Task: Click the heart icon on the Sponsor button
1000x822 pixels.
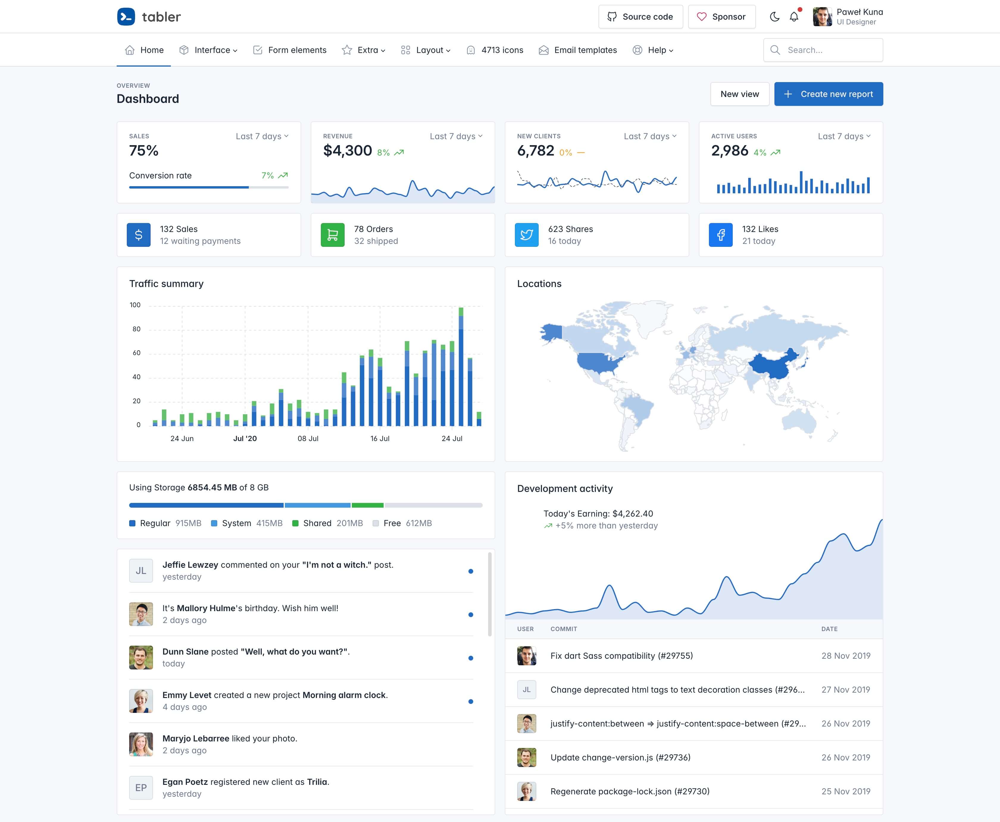Action: click(701, 17)
